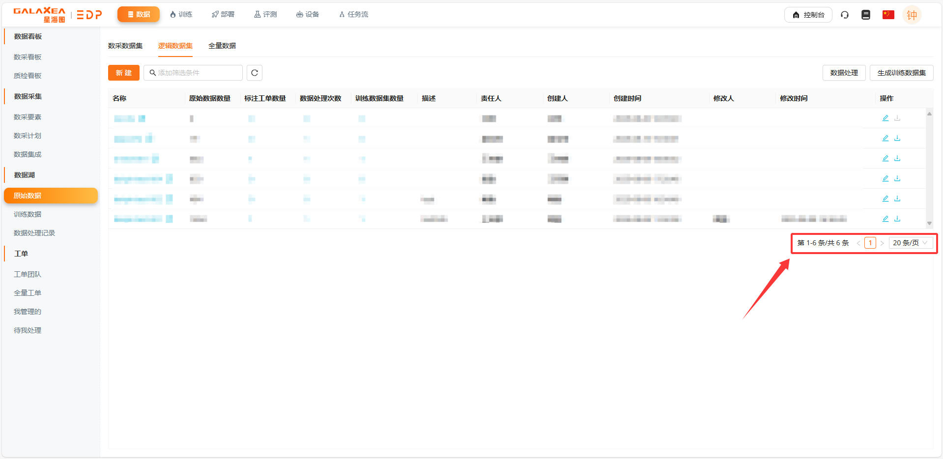Viewport: 943px width, 459px height.
Task: Click the 生成训练数据集 button
Action: pyautogui.click(x=901, y=73)
